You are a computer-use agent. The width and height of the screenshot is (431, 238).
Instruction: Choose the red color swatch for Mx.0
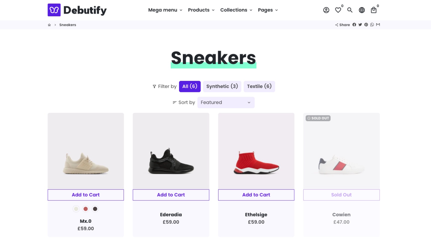click(86, 209)
